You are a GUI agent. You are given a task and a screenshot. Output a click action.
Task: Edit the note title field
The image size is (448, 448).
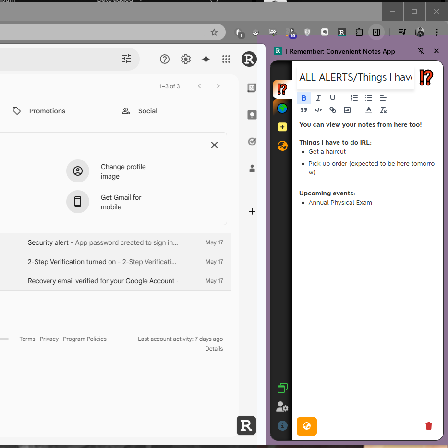355,77
